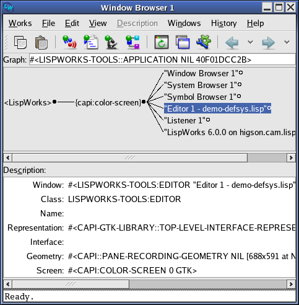The image size is (299, 305).
Task: Open the Windows menu
Action: [x=184, y=23]
